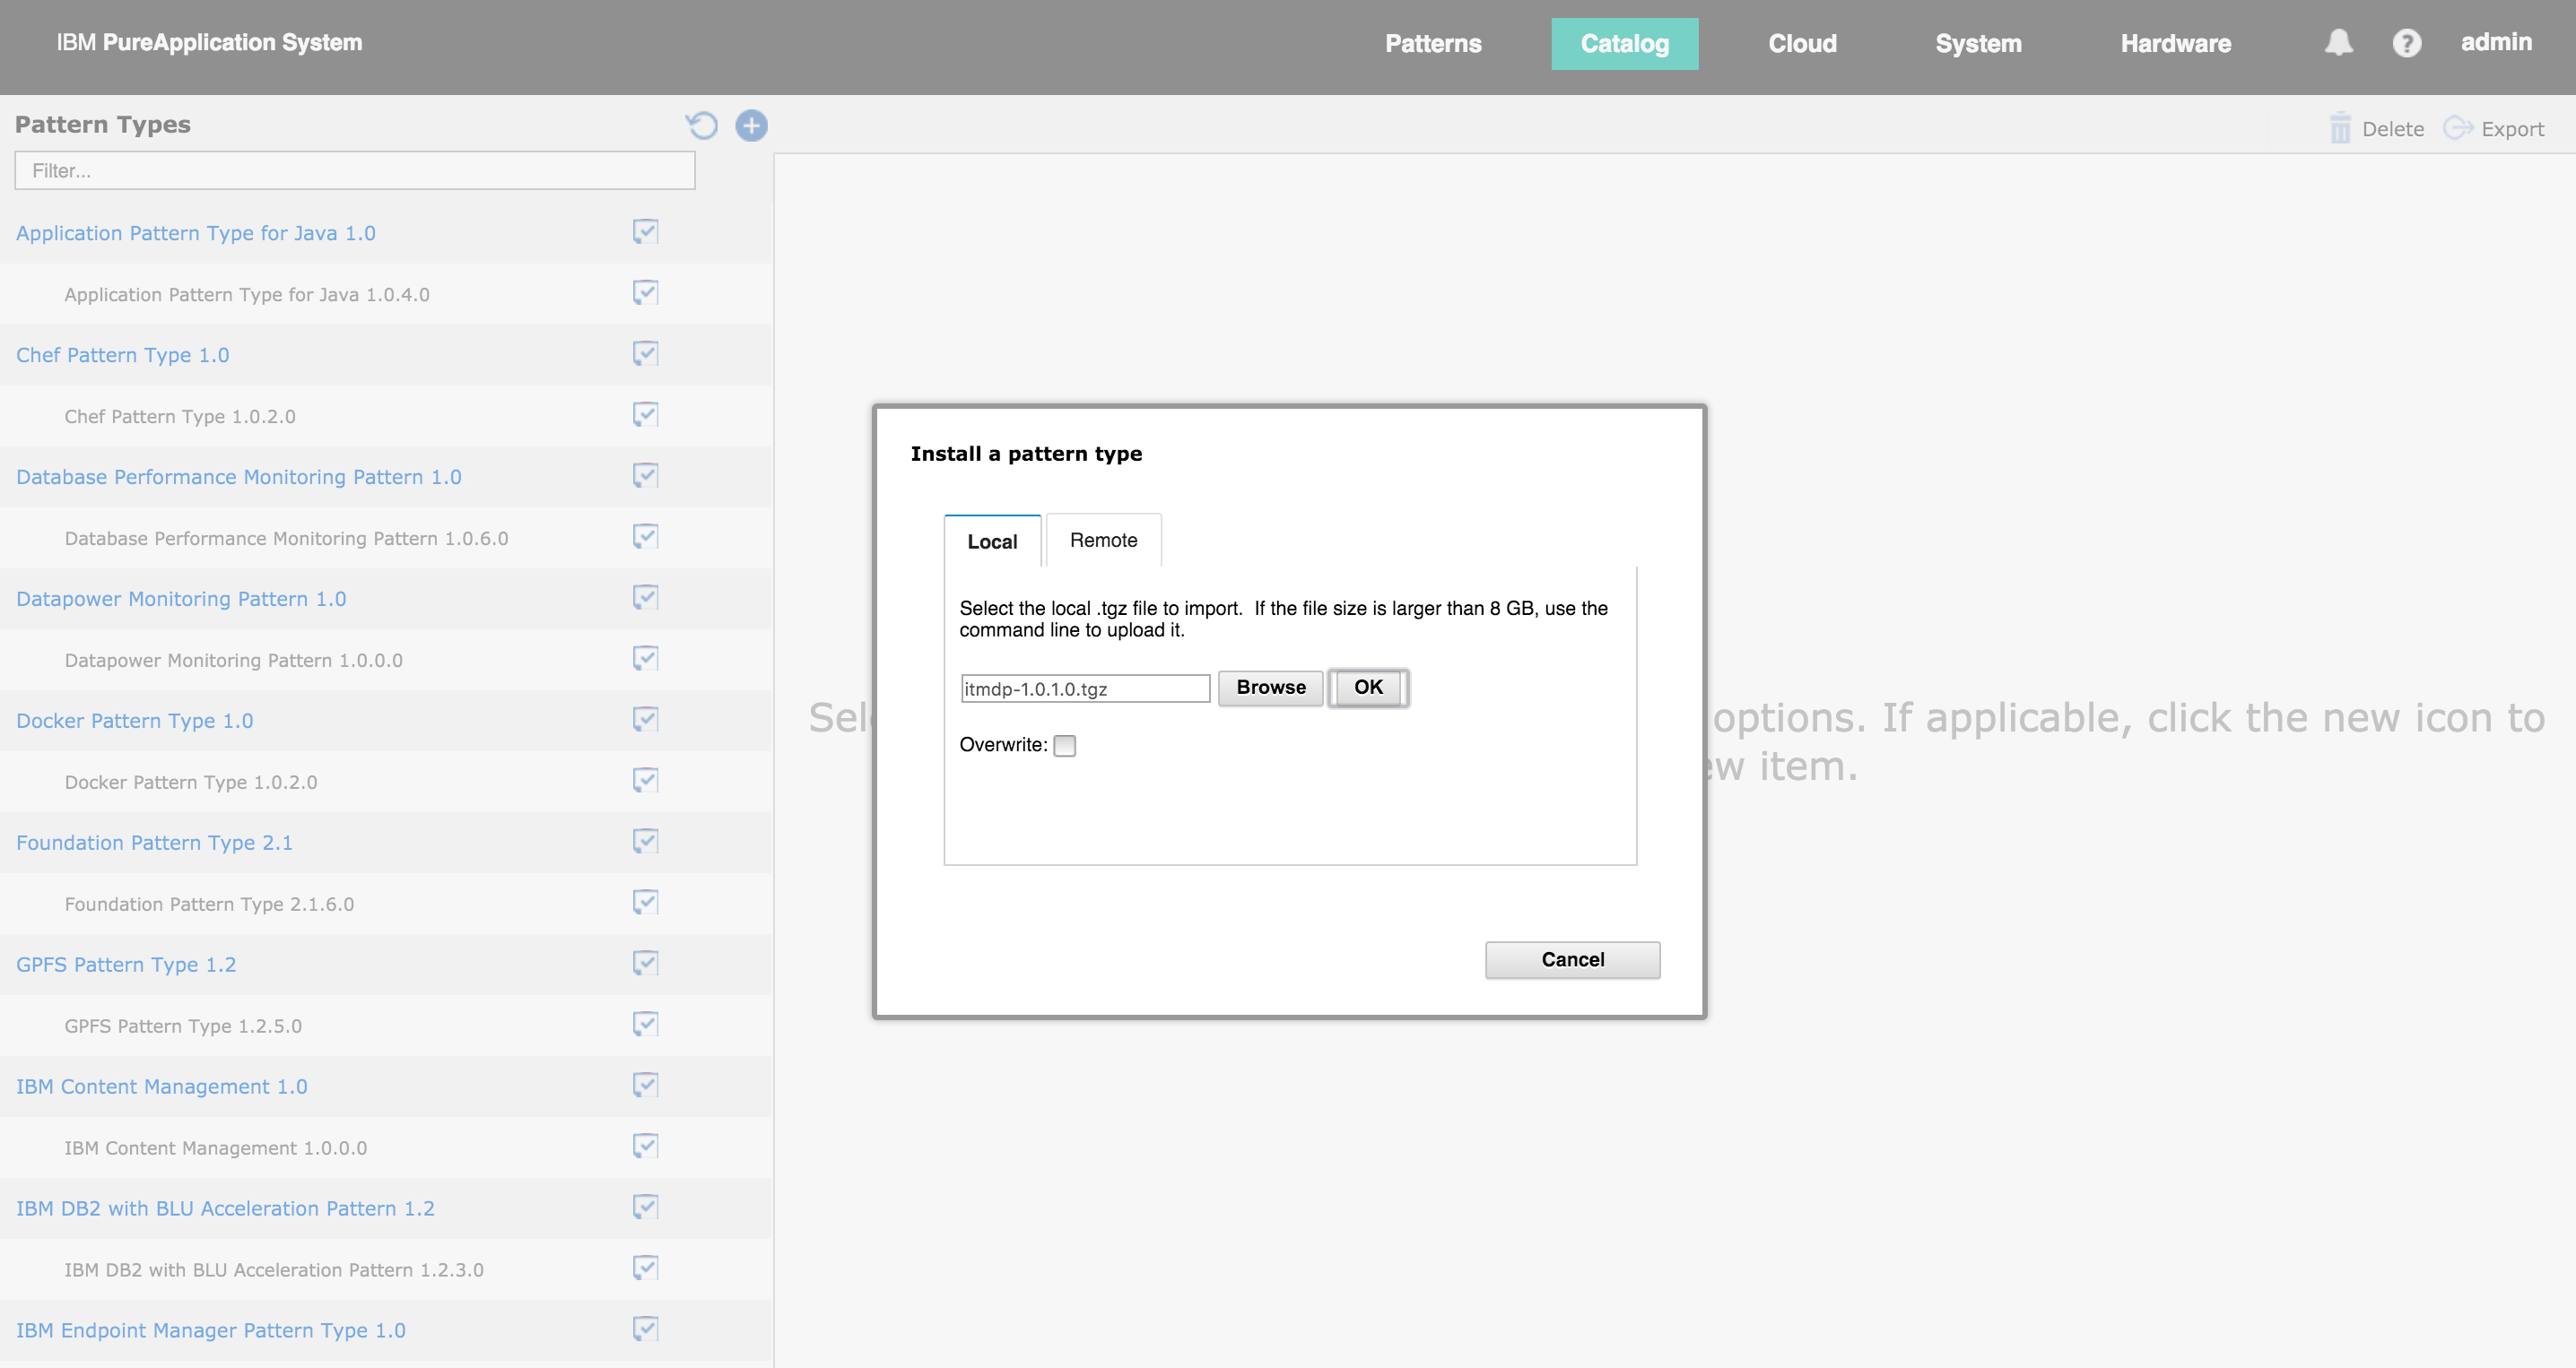Viewport: 2576px width, 1368px height.
Task: Click status icon for Datapower Monitoring Pattern 1.0
Action: [x=645, y=598]
